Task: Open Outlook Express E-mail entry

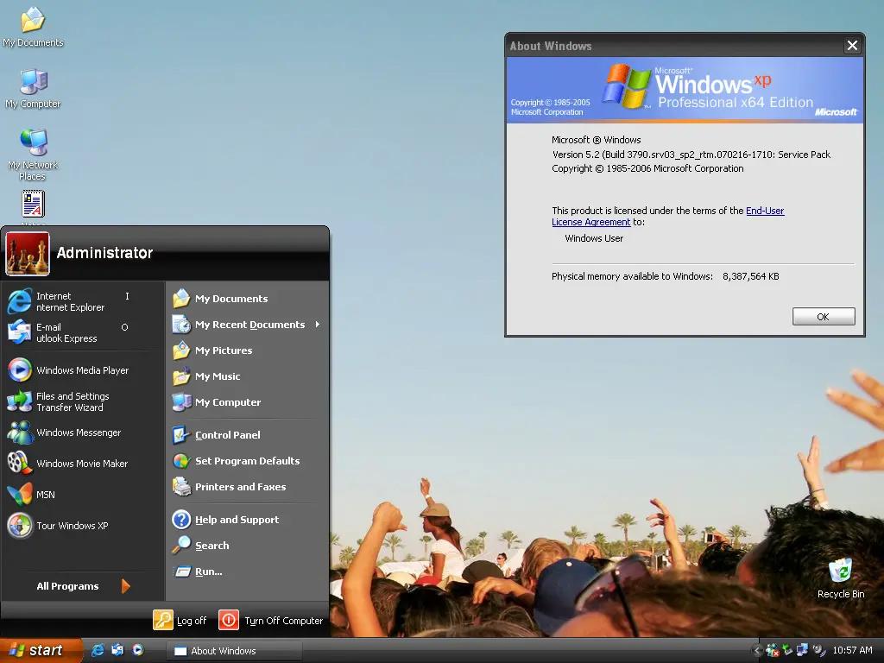Action: tap(67, 332)
